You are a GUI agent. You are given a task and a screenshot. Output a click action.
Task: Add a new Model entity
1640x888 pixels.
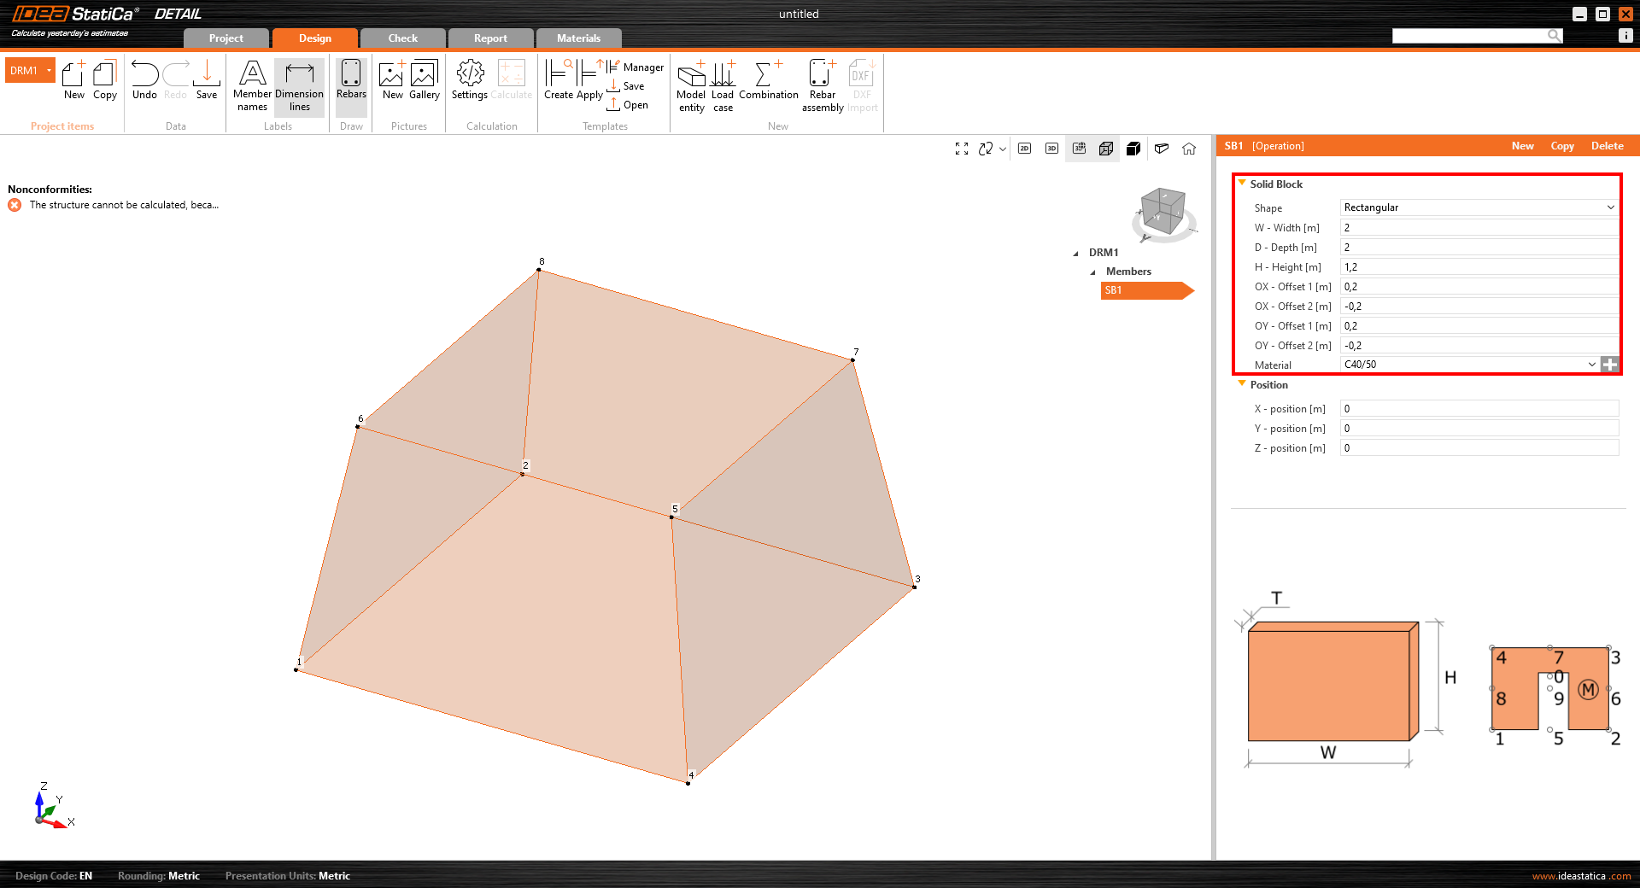[691, 84]
